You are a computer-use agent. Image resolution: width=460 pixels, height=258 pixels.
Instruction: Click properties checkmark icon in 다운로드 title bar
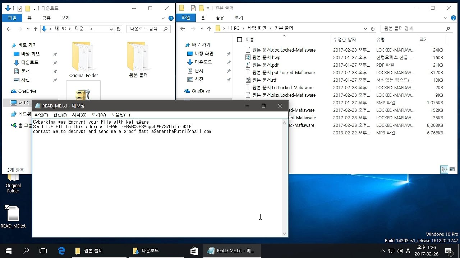coord(20,9)
